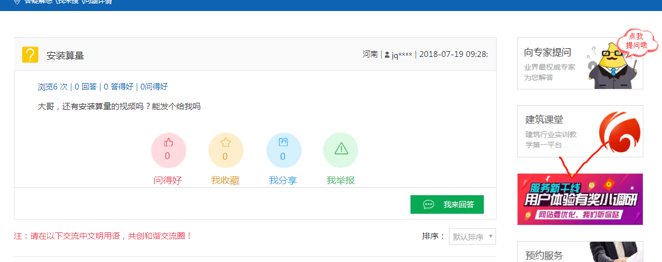
Task: Click the 我收藏 orange label
Action: point(225,181)
